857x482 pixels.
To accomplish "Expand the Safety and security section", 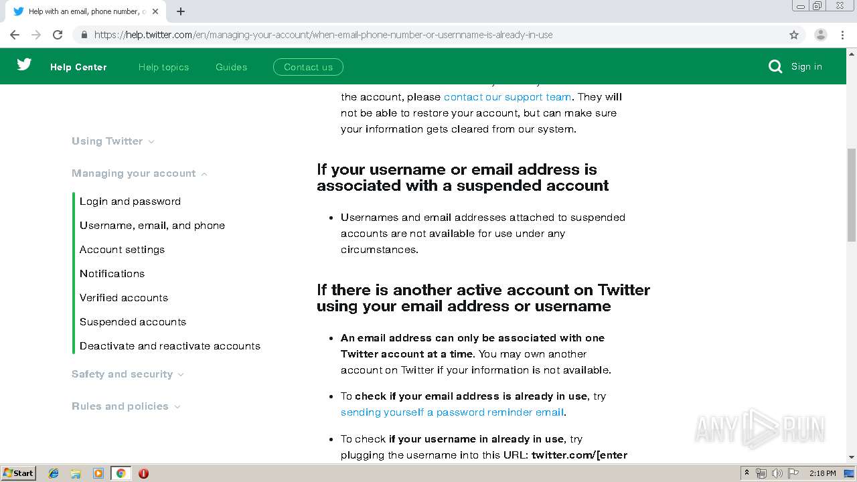I will click(128, 374).
